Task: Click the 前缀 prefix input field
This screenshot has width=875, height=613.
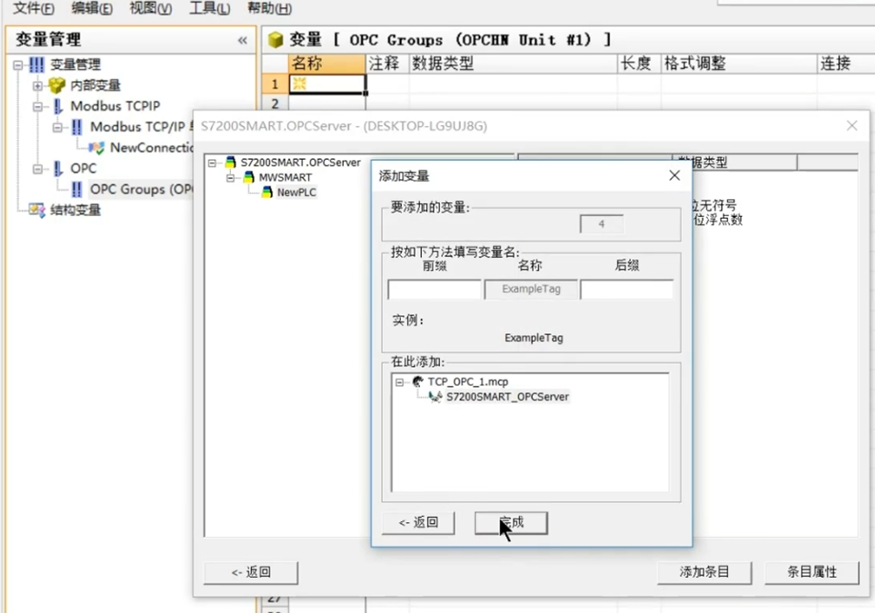Action: coord(434,289)
